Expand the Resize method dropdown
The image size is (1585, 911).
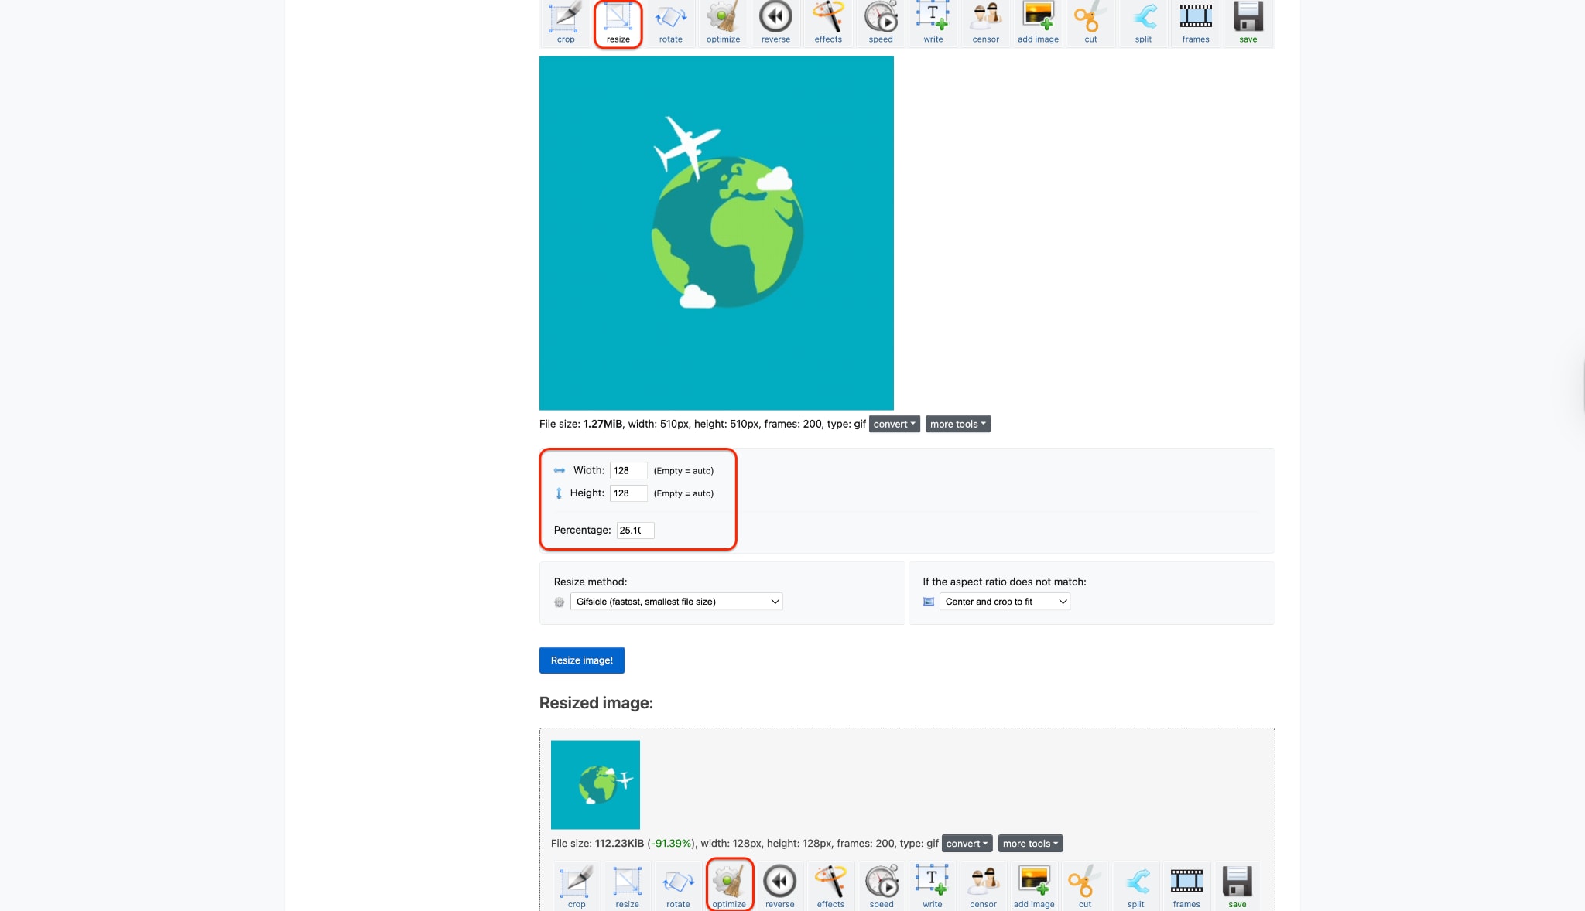pyautogui.click(x=676, y=602)
